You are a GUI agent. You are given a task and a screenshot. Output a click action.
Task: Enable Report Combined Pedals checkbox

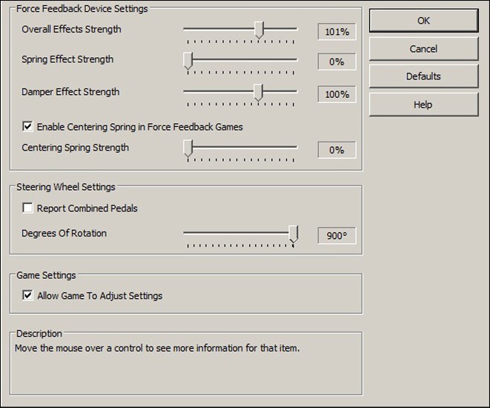[x=27, y=208]
